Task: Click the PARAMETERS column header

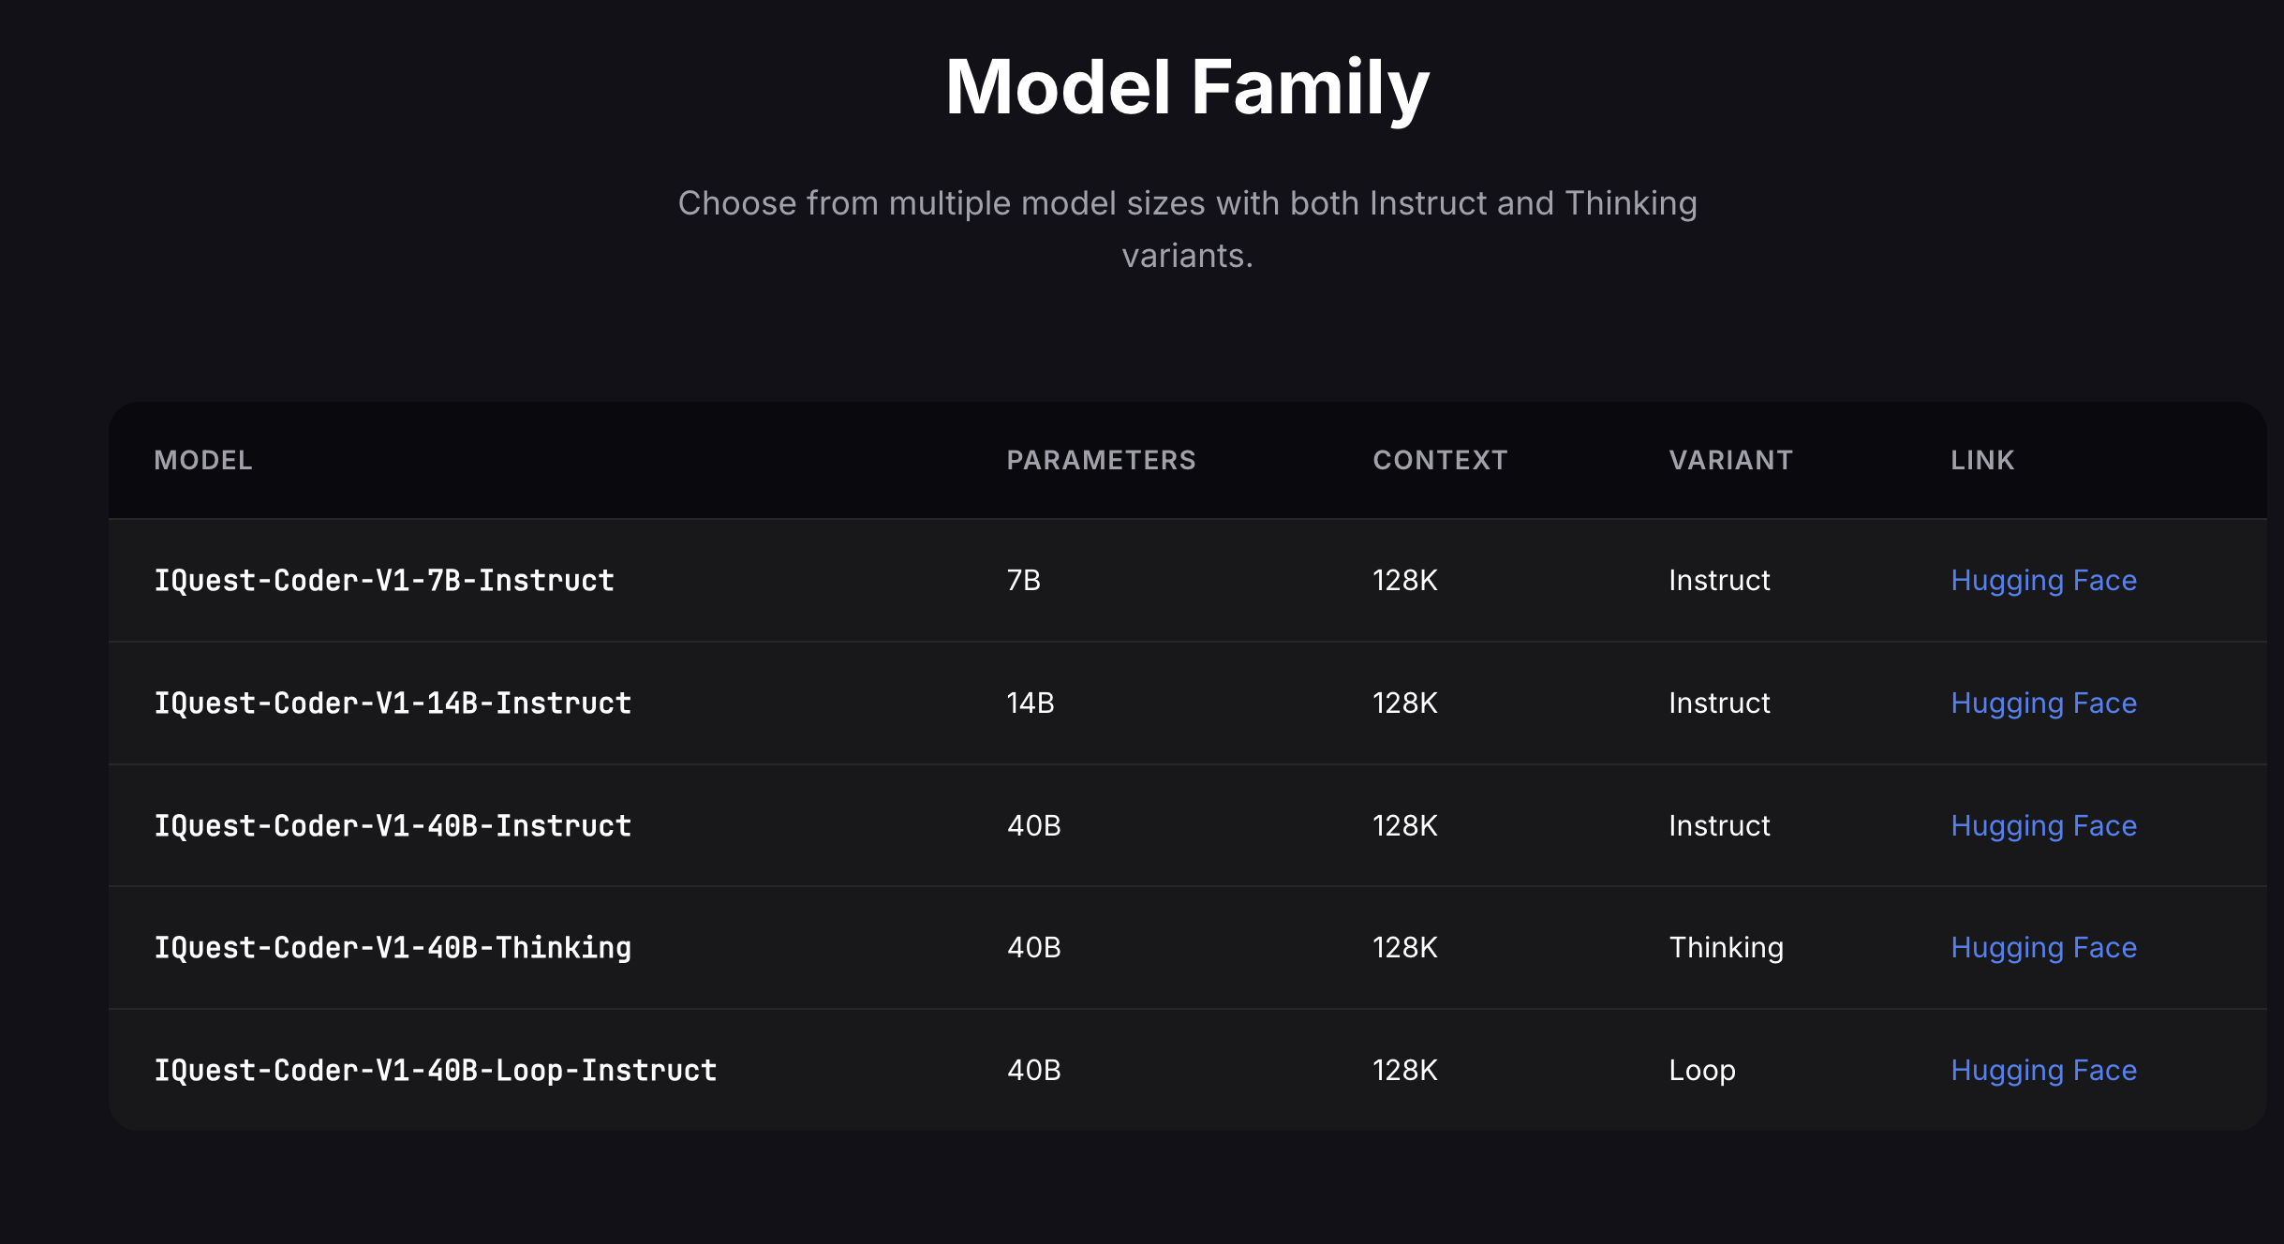Action: 1101,460
